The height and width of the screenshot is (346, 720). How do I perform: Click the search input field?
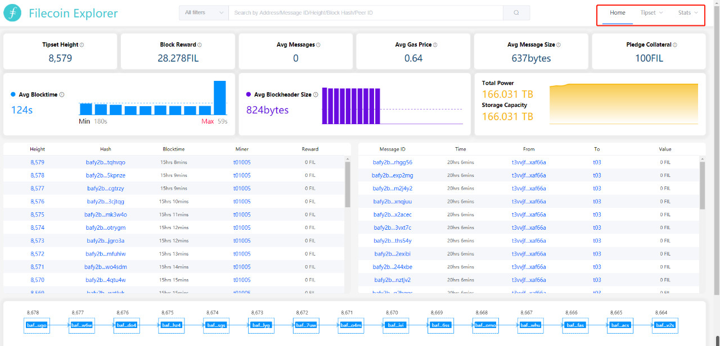click(366, 12)
